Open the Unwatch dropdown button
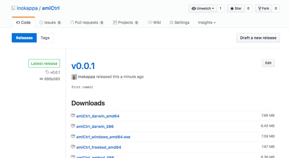289x158 pixels. (203, 8)
